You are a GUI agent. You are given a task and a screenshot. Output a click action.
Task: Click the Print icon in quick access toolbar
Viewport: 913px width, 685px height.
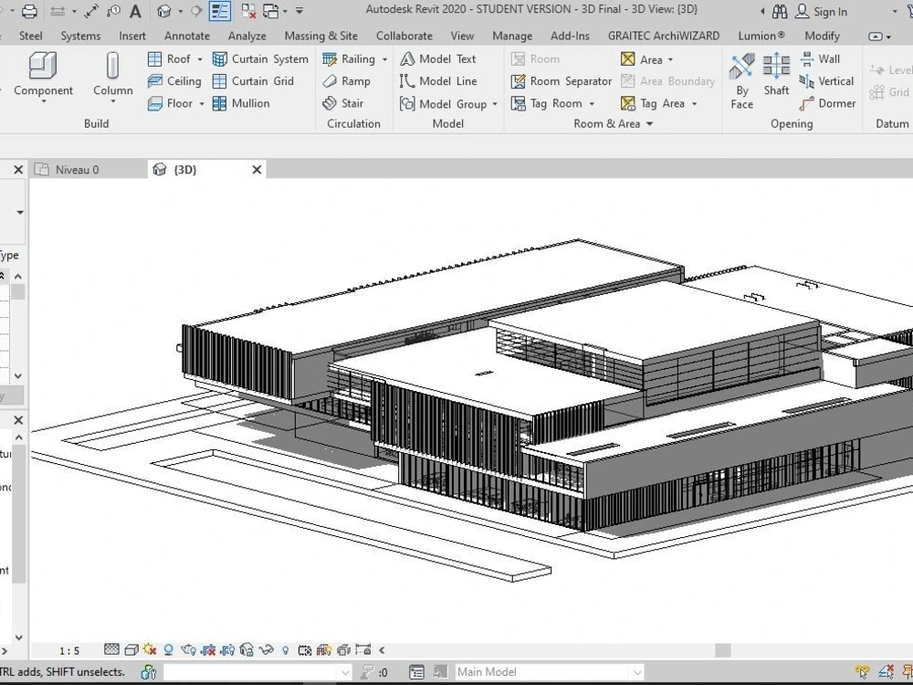click(x=29, y=10)
